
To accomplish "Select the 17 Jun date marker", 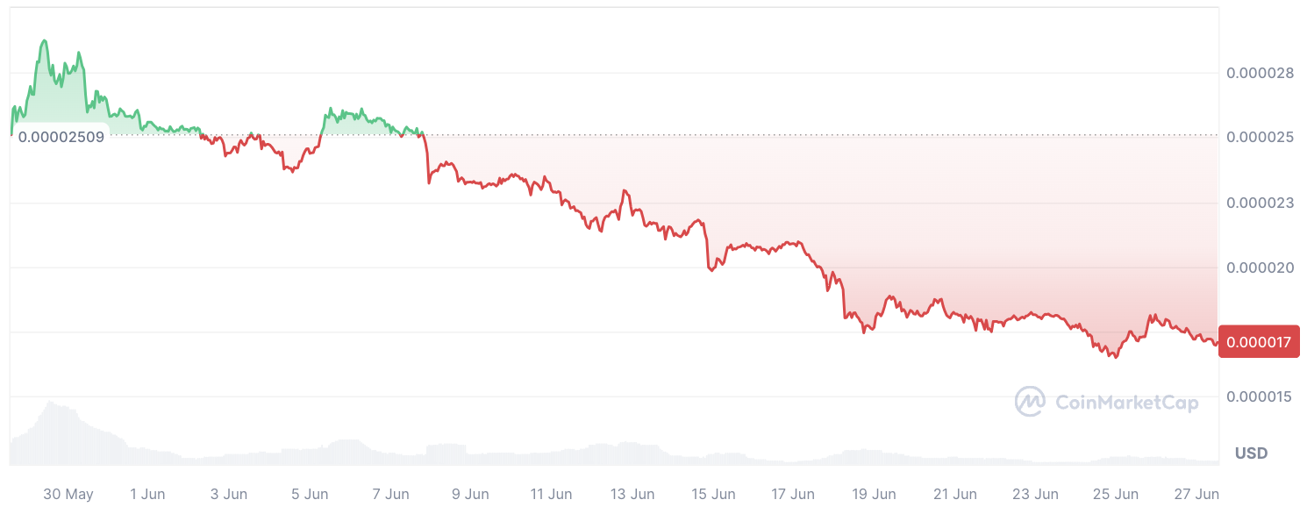I will [x=793, y=495].
